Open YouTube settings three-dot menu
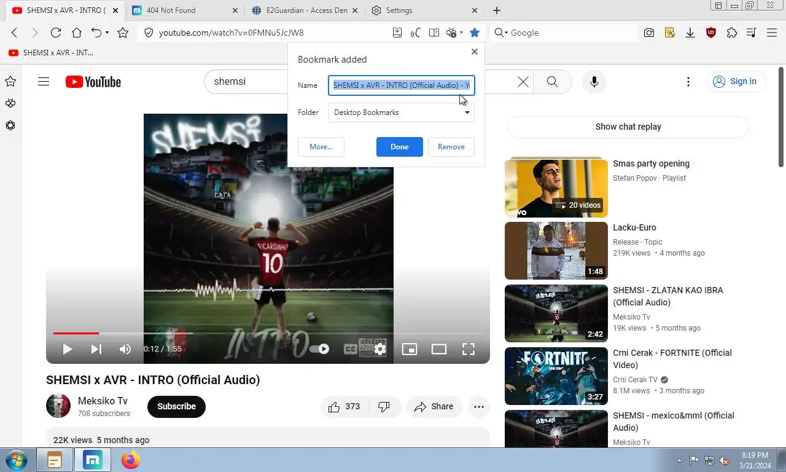Image resolution: width=786 pixels, height=472 pixels. click(x=688, y=82)
